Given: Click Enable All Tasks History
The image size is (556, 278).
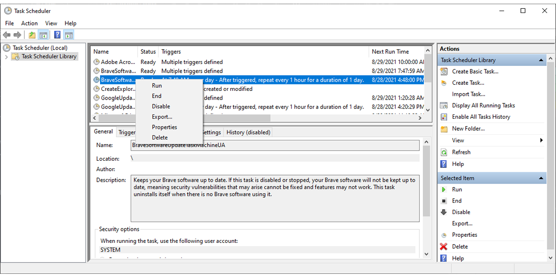Looking at the screenshot, I should 481,117.
